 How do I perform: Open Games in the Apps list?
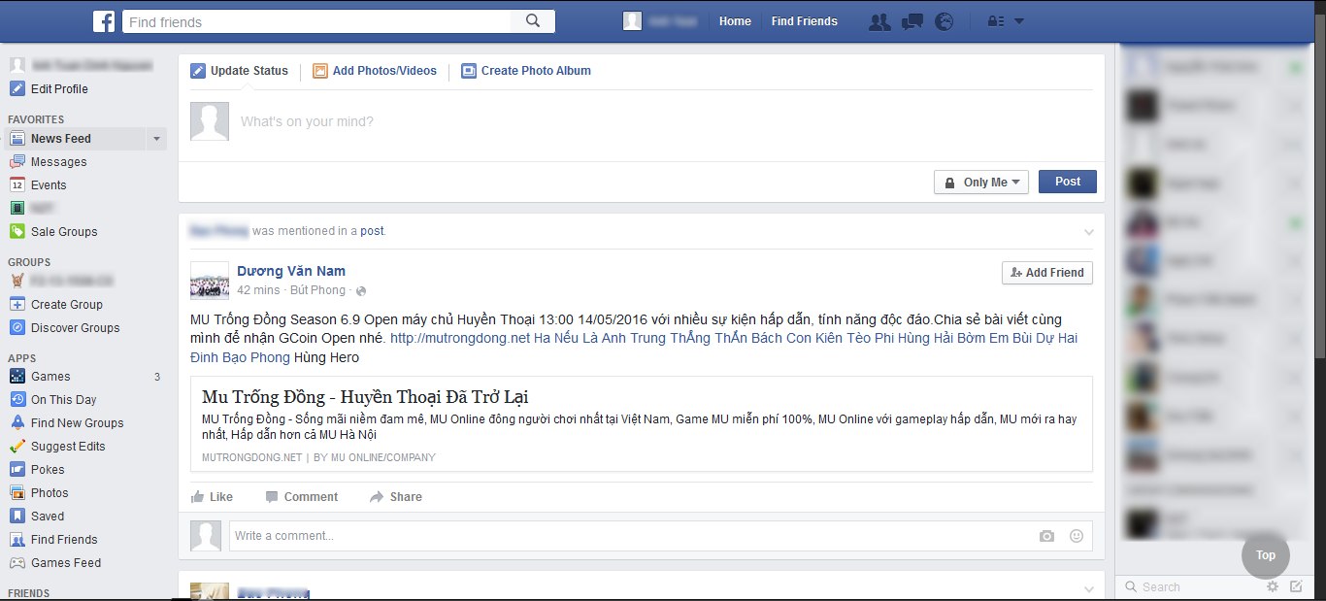(50, 377)
